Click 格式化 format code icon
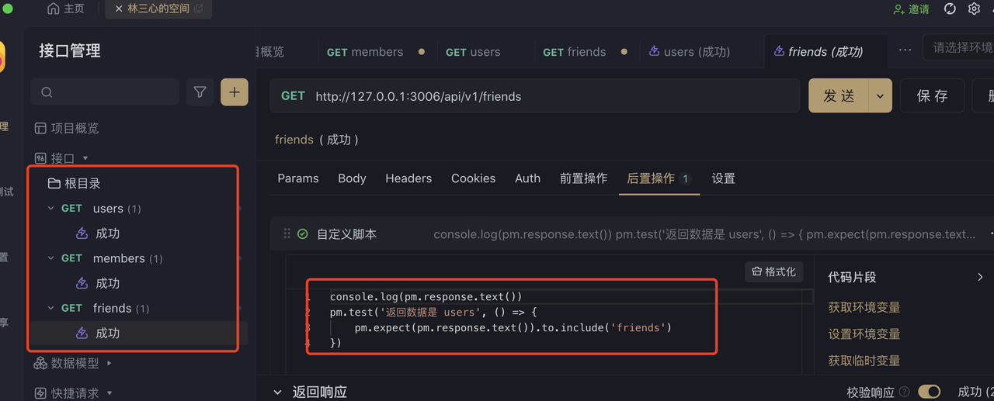Screen dimensions: 994x401 coord(756,272)
